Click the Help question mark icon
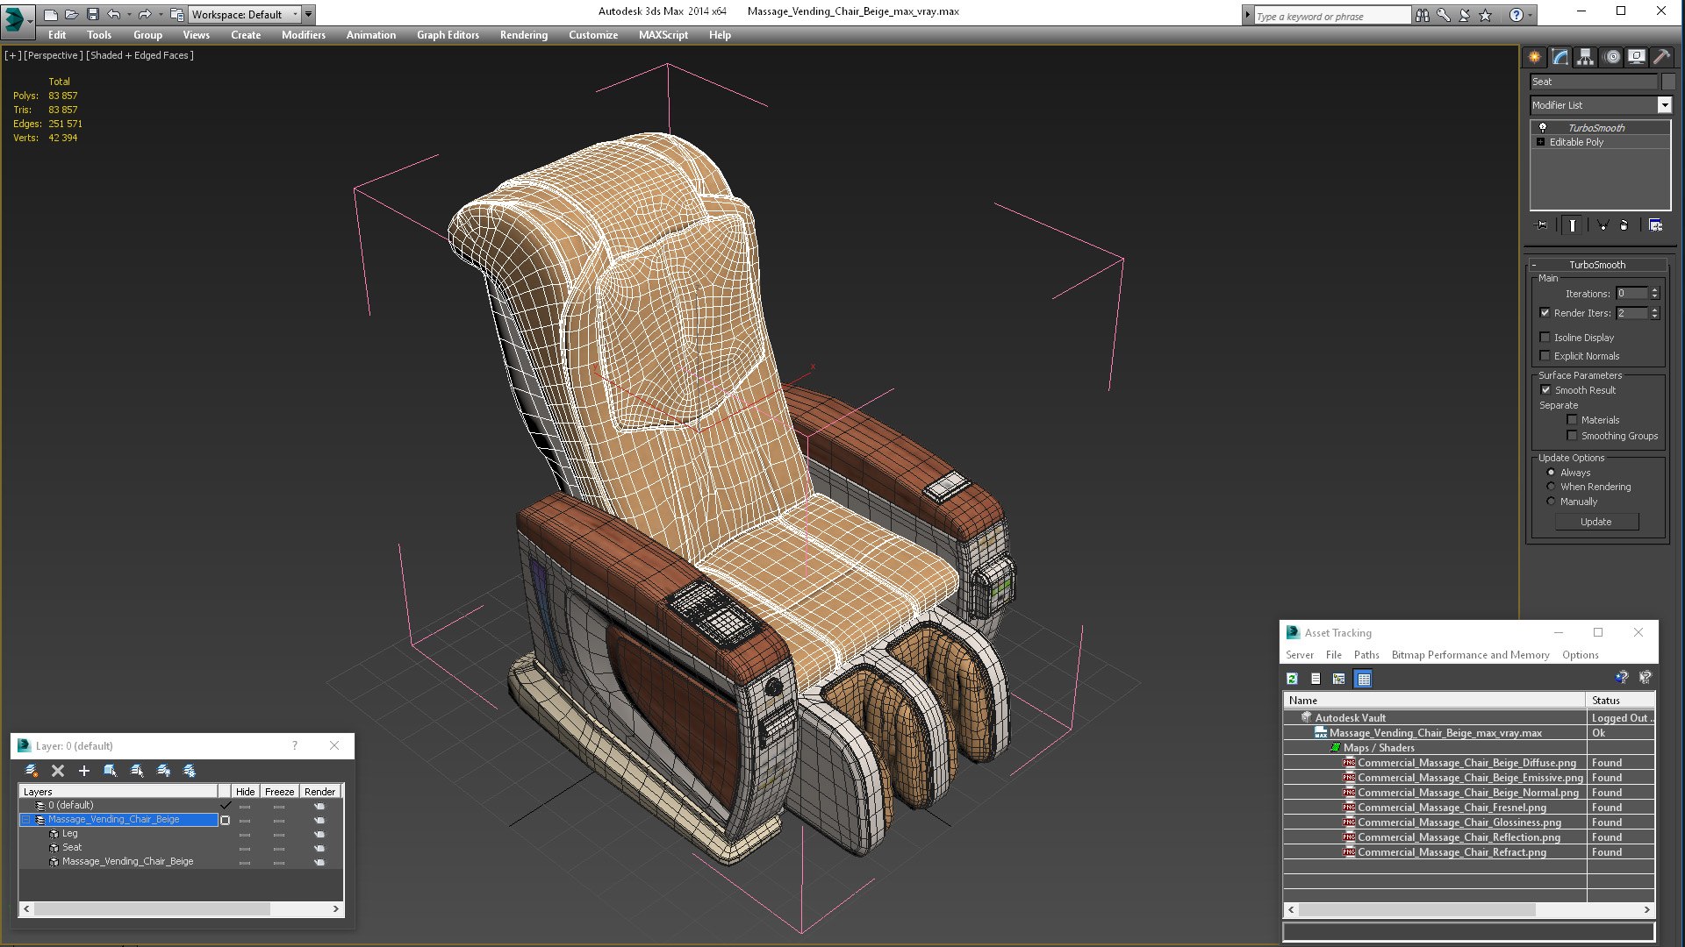This screenshot has height=947, width=1685. (1516, 15)
